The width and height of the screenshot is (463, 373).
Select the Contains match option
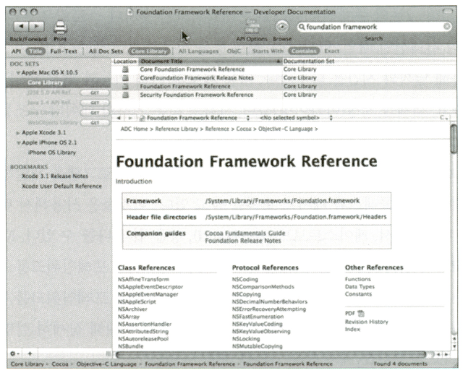(304, 51)
